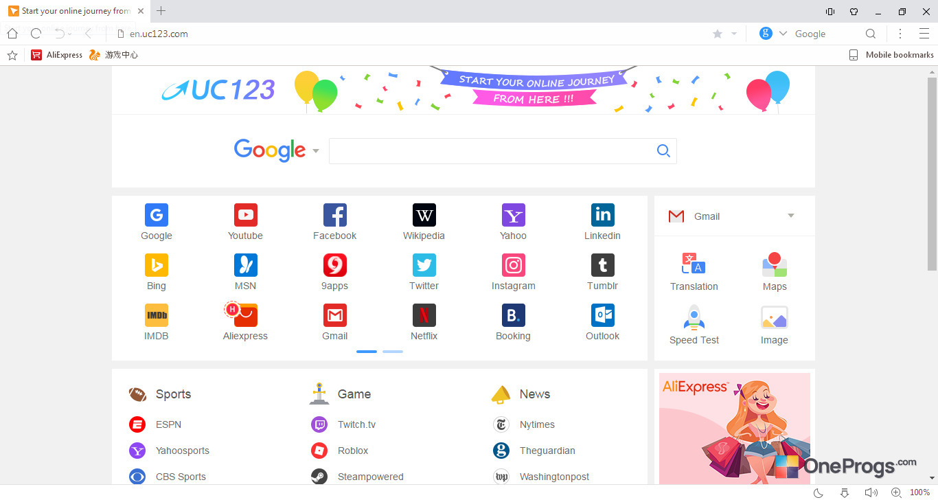Open the Image search shortcut

click(x=775, y=326)
